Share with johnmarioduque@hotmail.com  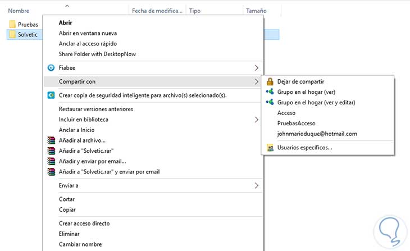[x=317, y=134]
